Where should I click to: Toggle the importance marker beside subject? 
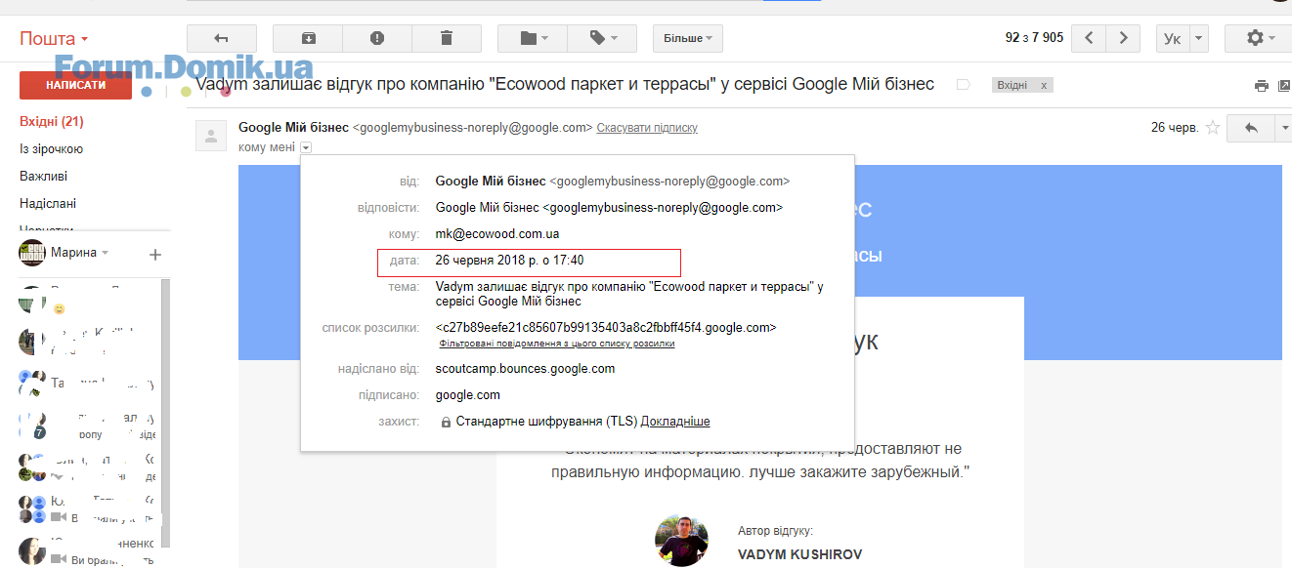tap(963, 85)
